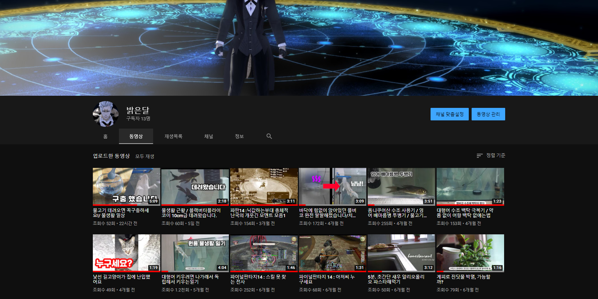The height and width of the screenshot is (299, 598).
Task: Open the 1:46 Final Fantasy video thumbnail
Action: (264, 253)
